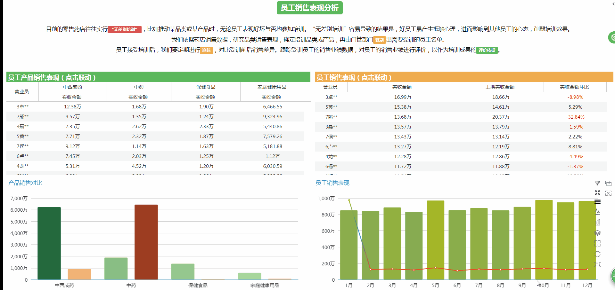Toggle the hamburger menu icon in chart toolbar
This screenshot has height=290, width=615.
pyautogui.click(x=597, y=202)
